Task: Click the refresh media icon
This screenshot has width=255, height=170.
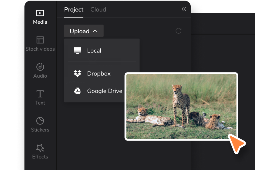Action: pyautogui.click(x=179, y=31)
